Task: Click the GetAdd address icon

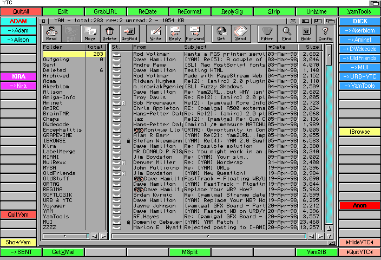Action: coord(129,34)
